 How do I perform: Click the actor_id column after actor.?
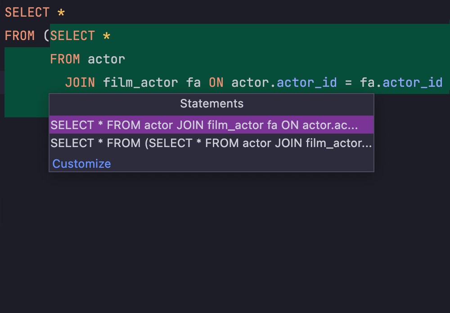[306, 82]
